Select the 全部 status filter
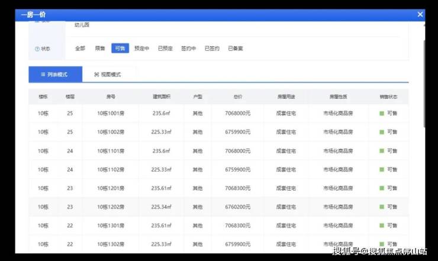The height and width of the screenshot is (261, 438). 80,49
